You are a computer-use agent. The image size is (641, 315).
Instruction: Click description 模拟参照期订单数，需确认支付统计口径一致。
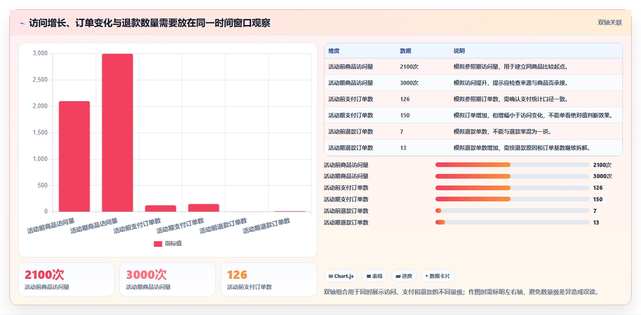511,99
